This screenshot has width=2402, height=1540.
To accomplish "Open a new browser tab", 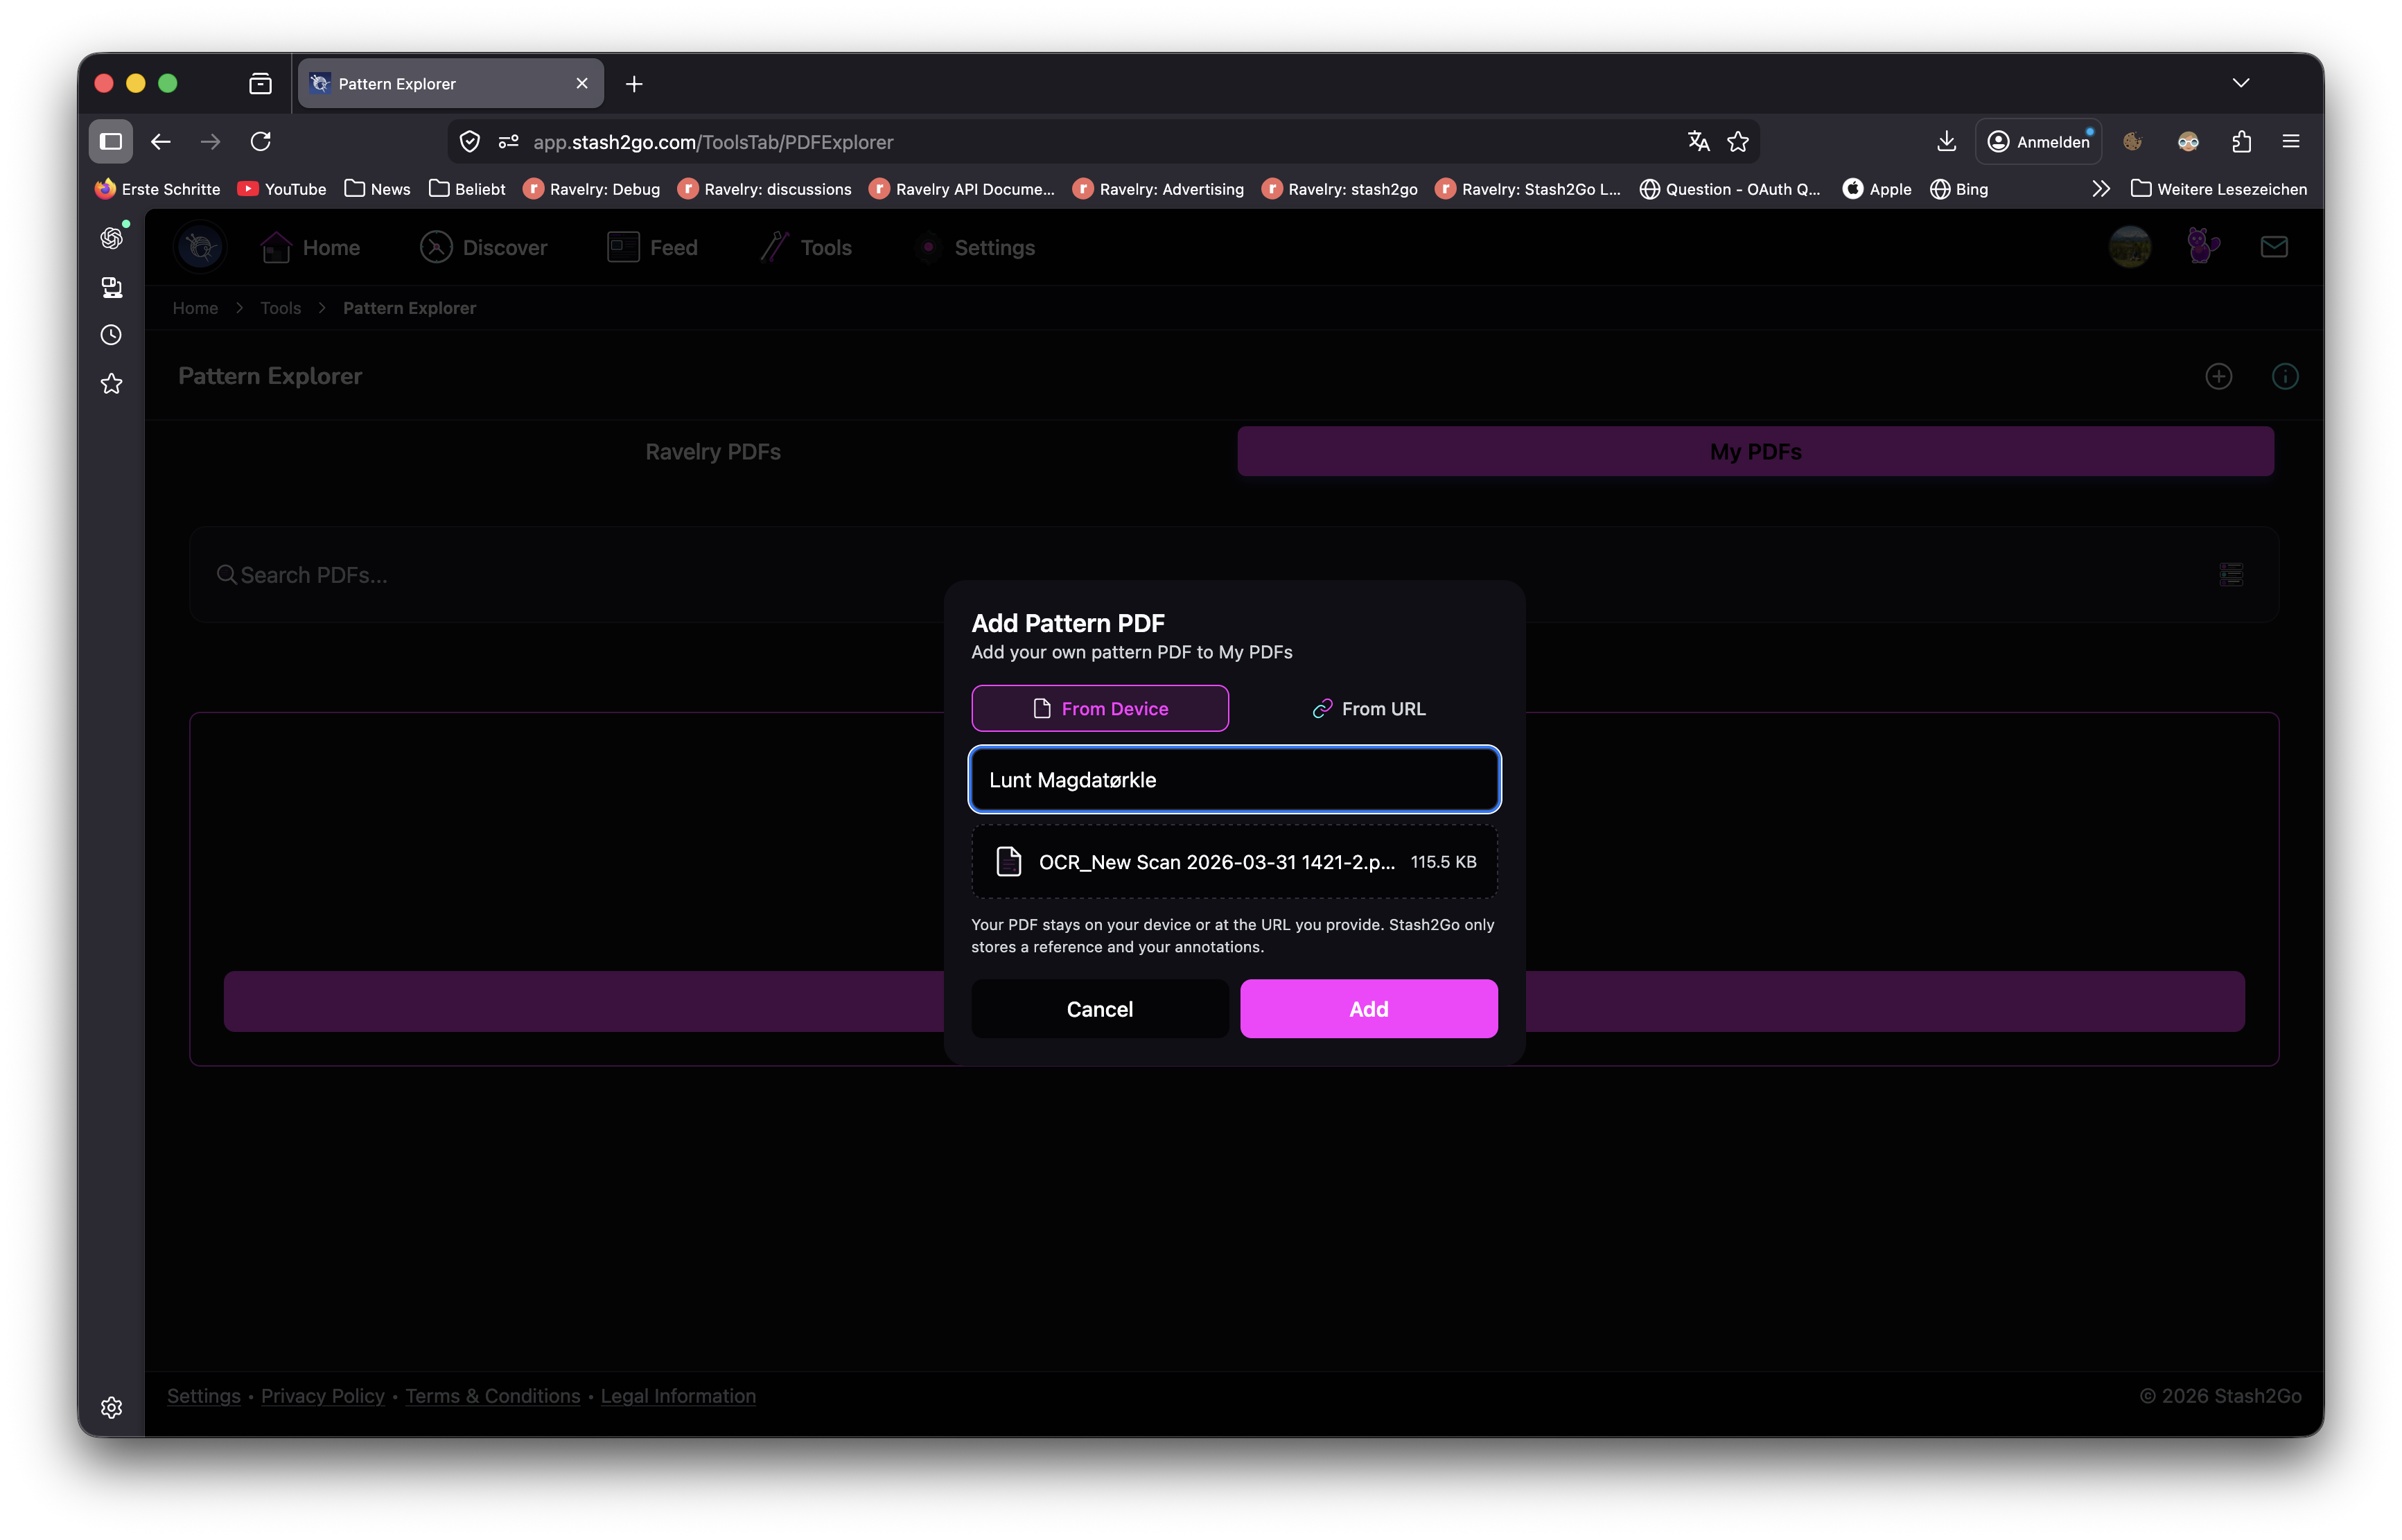I will [634, 84].
